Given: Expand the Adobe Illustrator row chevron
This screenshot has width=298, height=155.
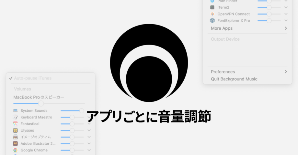Looking at the screenshot, I should click(89, 143).
